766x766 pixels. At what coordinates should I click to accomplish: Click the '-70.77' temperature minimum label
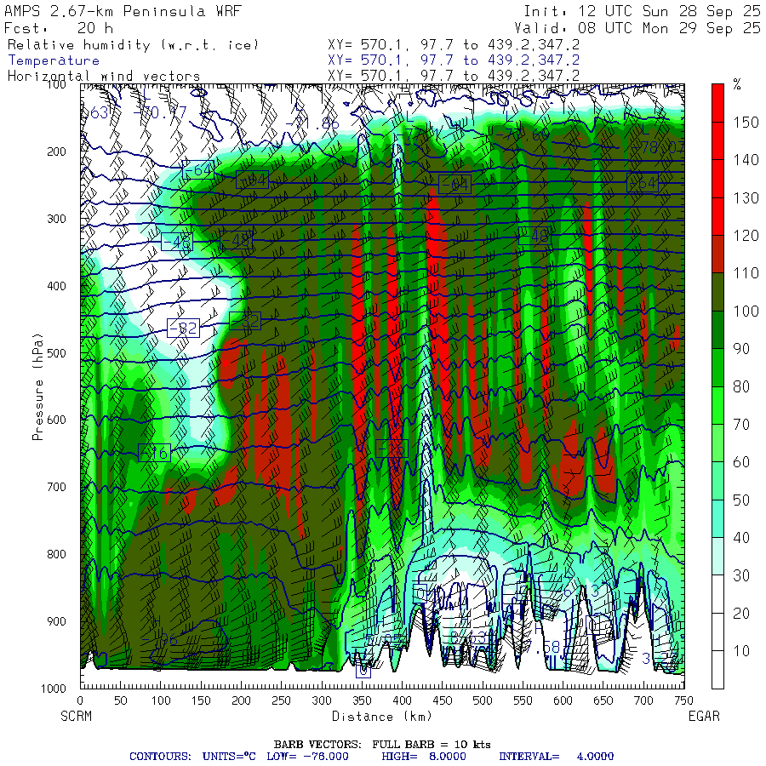(160, 113)
